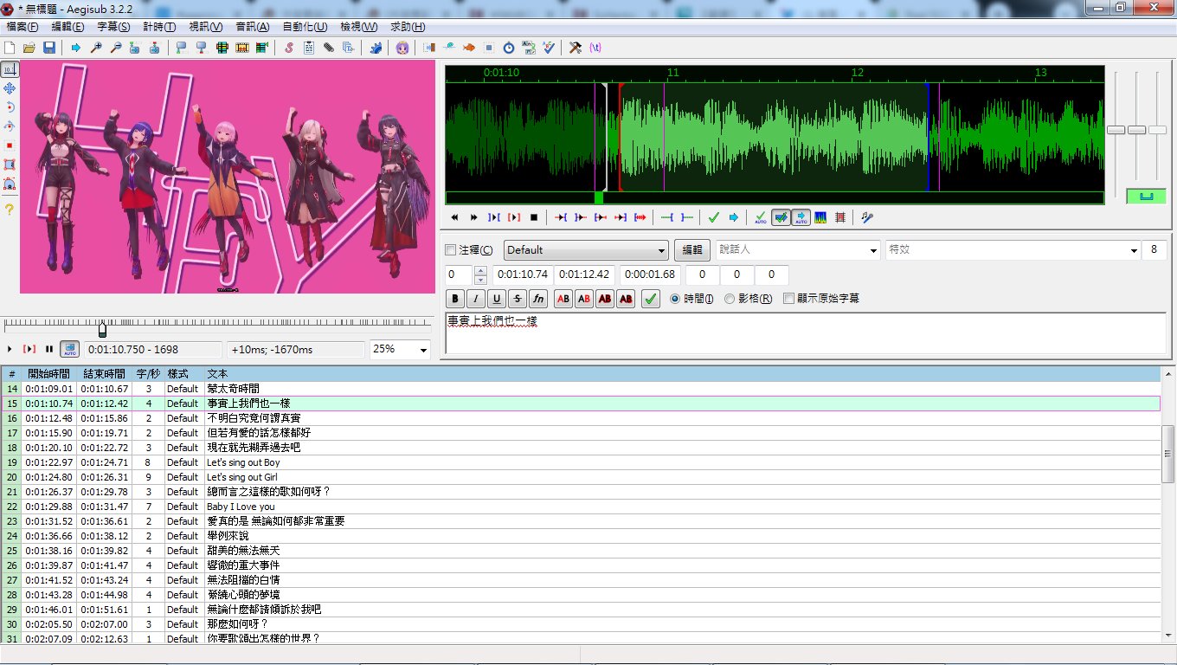Open the Shift Times fish icon
Screen dimensions: 1177x665
(x=469, y=48)
